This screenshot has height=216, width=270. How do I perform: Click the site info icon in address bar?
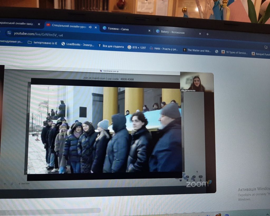pyautogui.click(x=9, y=33)
